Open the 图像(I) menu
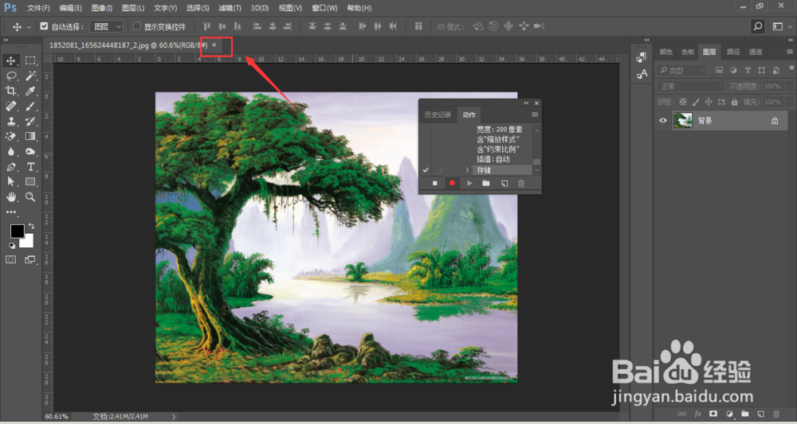Screen dimensions: 797x424 tap(102, 8)
